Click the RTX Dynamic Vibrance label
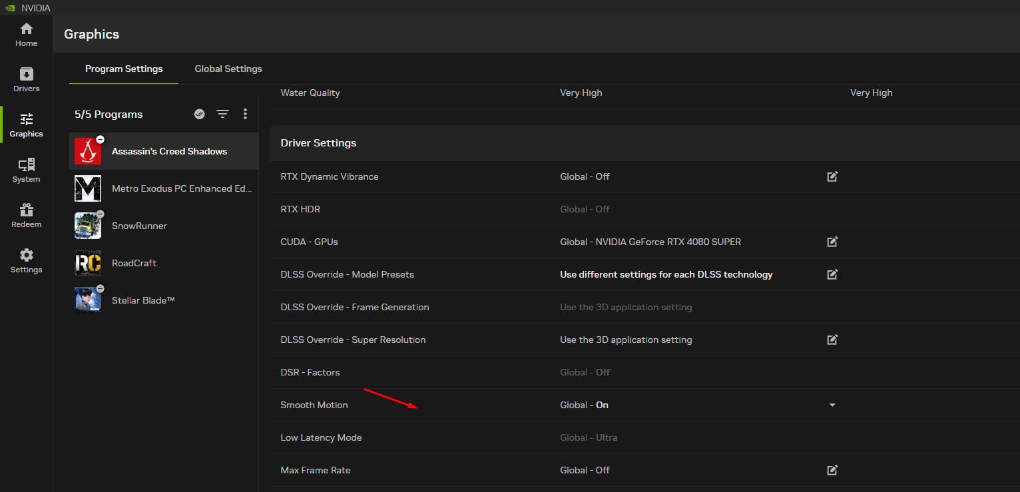 pos(330,176)
